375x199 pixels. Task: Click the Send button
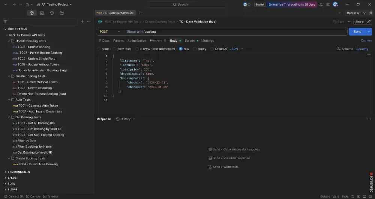357,32
